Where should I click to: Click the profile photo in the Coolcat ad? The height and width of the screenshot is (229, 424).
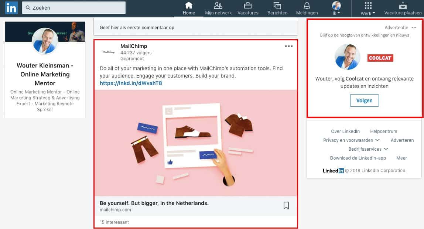click(347, 57)
